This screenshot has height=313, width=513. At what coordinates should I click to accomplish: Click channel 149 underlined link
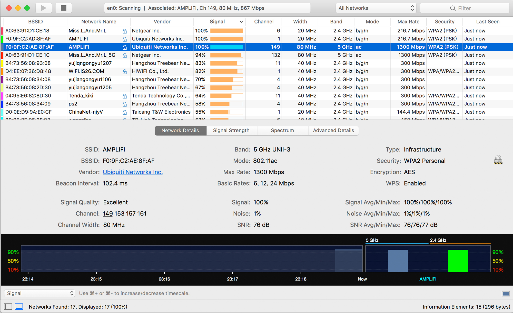108,213
